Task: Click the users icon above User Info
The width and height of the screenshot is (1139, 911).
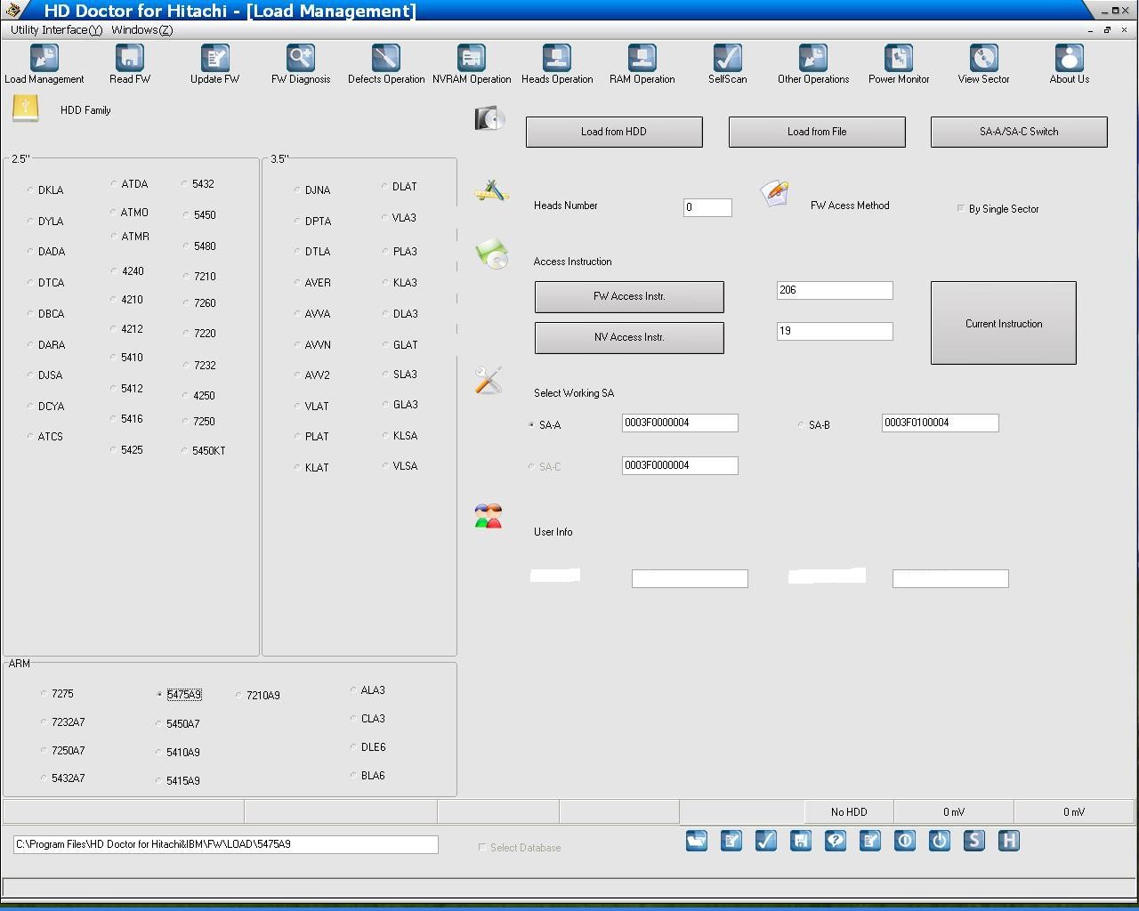Action: coord(489,516)
